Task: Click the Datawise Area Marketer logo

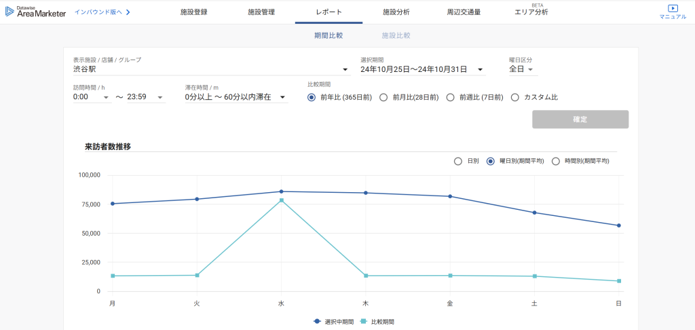Action: coord(36,12)
